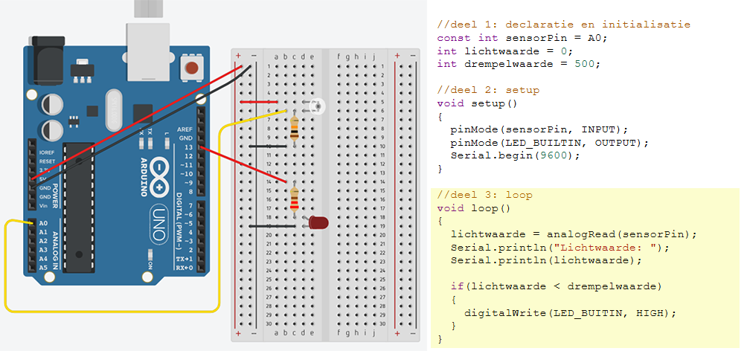This screenshot has width=744, height=351.
Task: Select the long yellow wire below Arduino
Action: pyautogui.click(x=112, y=309)
